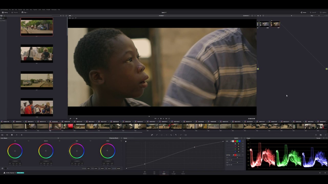This screenshot has width=328, height=184.
Task: Open the Qualifier eyedropper palette
Action: [157, 135]
